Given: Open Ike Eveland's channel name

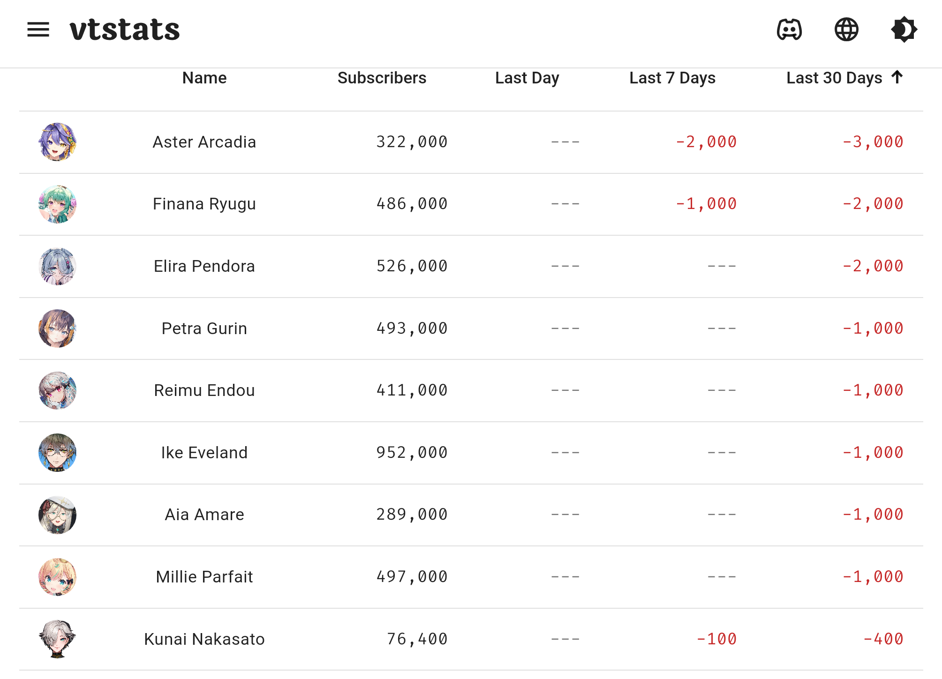Looking at the screenshot, I should coord(204,453).
